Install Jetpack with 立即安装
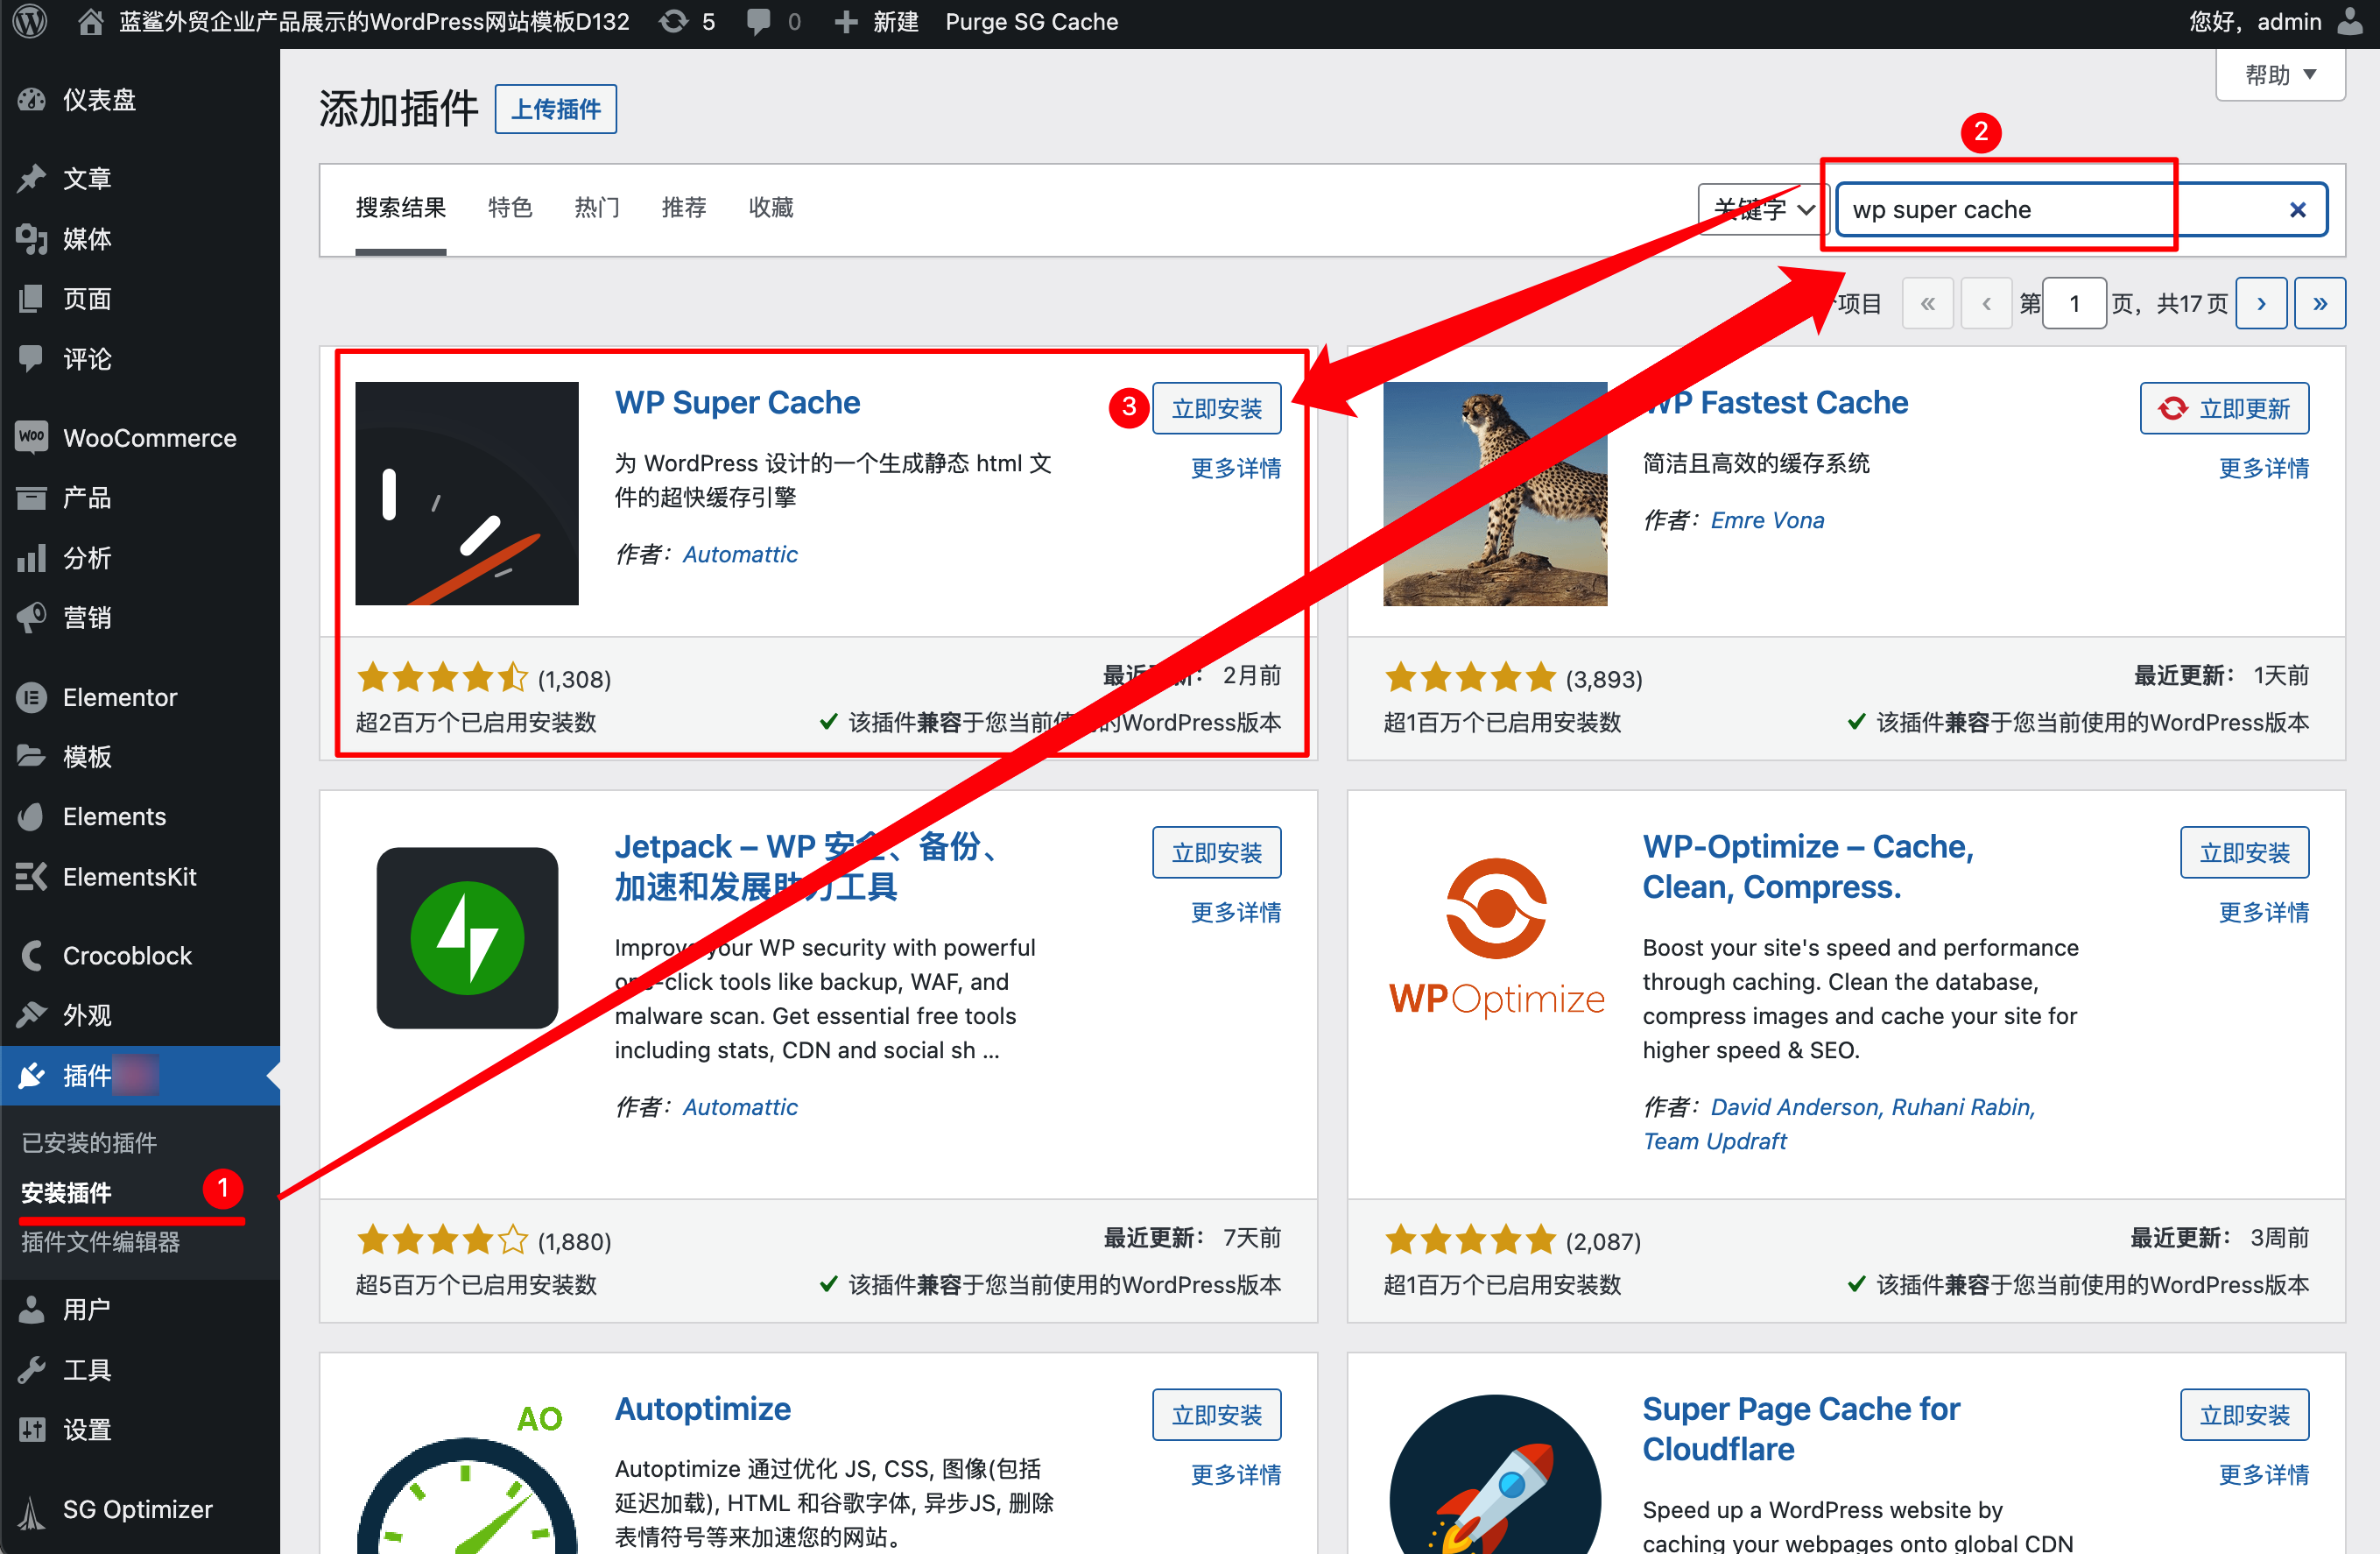The height and width of the screenshot is (1554, 2380). pyautogui.click(x=1216, y=852)
